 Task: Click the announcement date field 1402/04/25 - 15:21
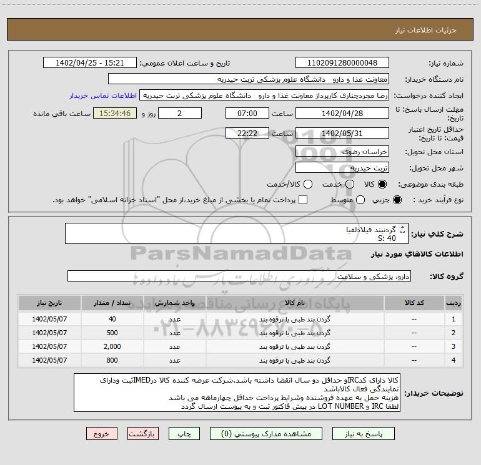point(89,63)
